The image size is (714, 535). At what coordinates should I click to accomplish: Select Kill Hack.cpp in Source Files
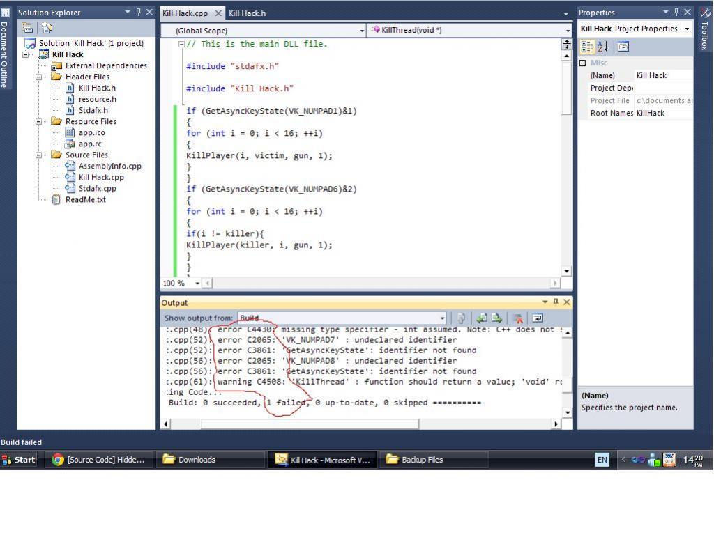point(101,178)
